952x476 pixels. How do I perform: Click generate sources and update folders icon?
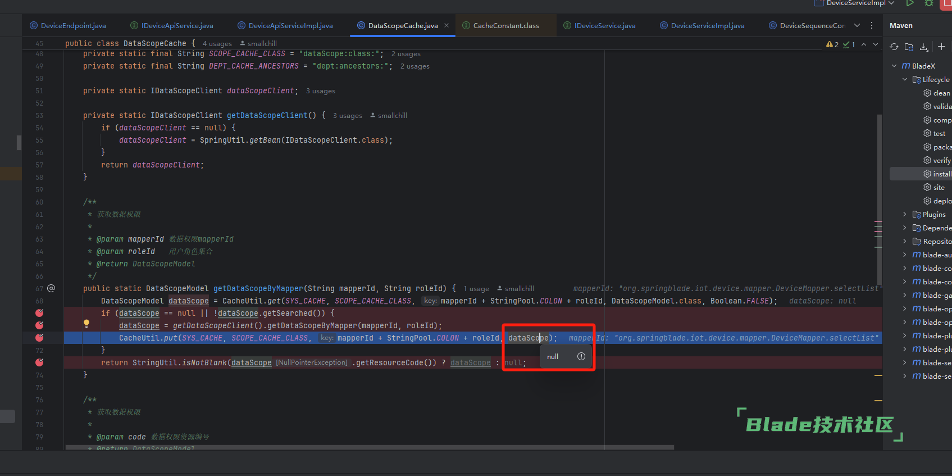pos(909,47)
